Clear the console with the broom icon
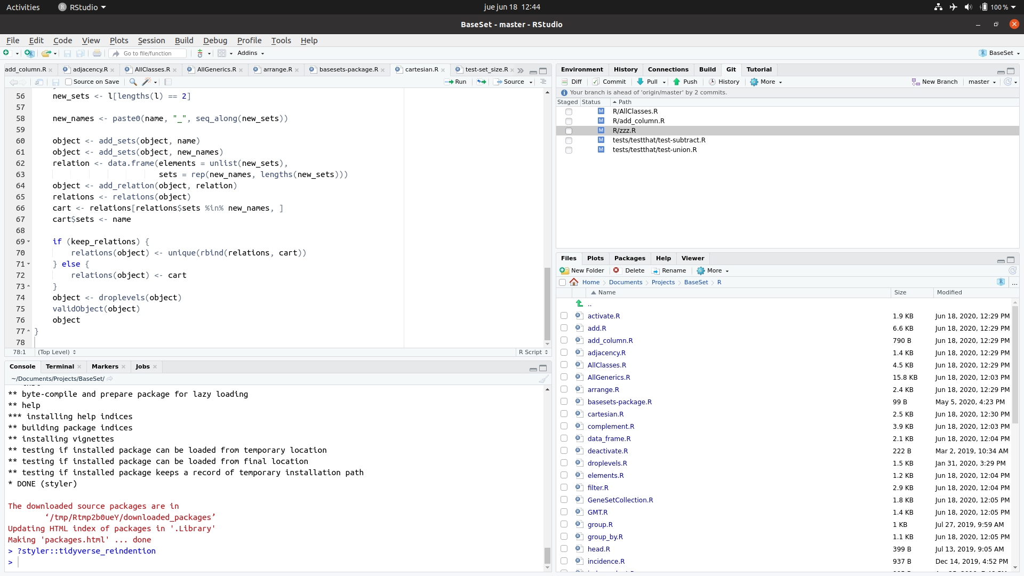 point(543,379)
